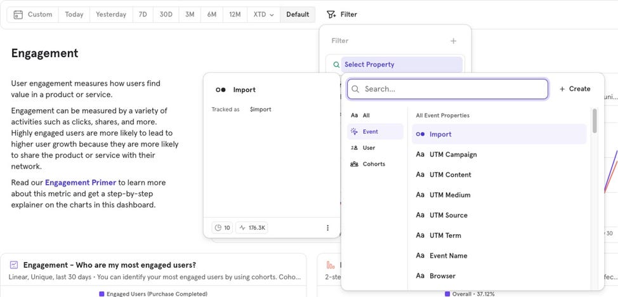Image resolution: width=618 pixels, height=297 pixels.
Task: Click the Aa icon beside Browser
Action: pyautogui.click(x=420, y=276)
